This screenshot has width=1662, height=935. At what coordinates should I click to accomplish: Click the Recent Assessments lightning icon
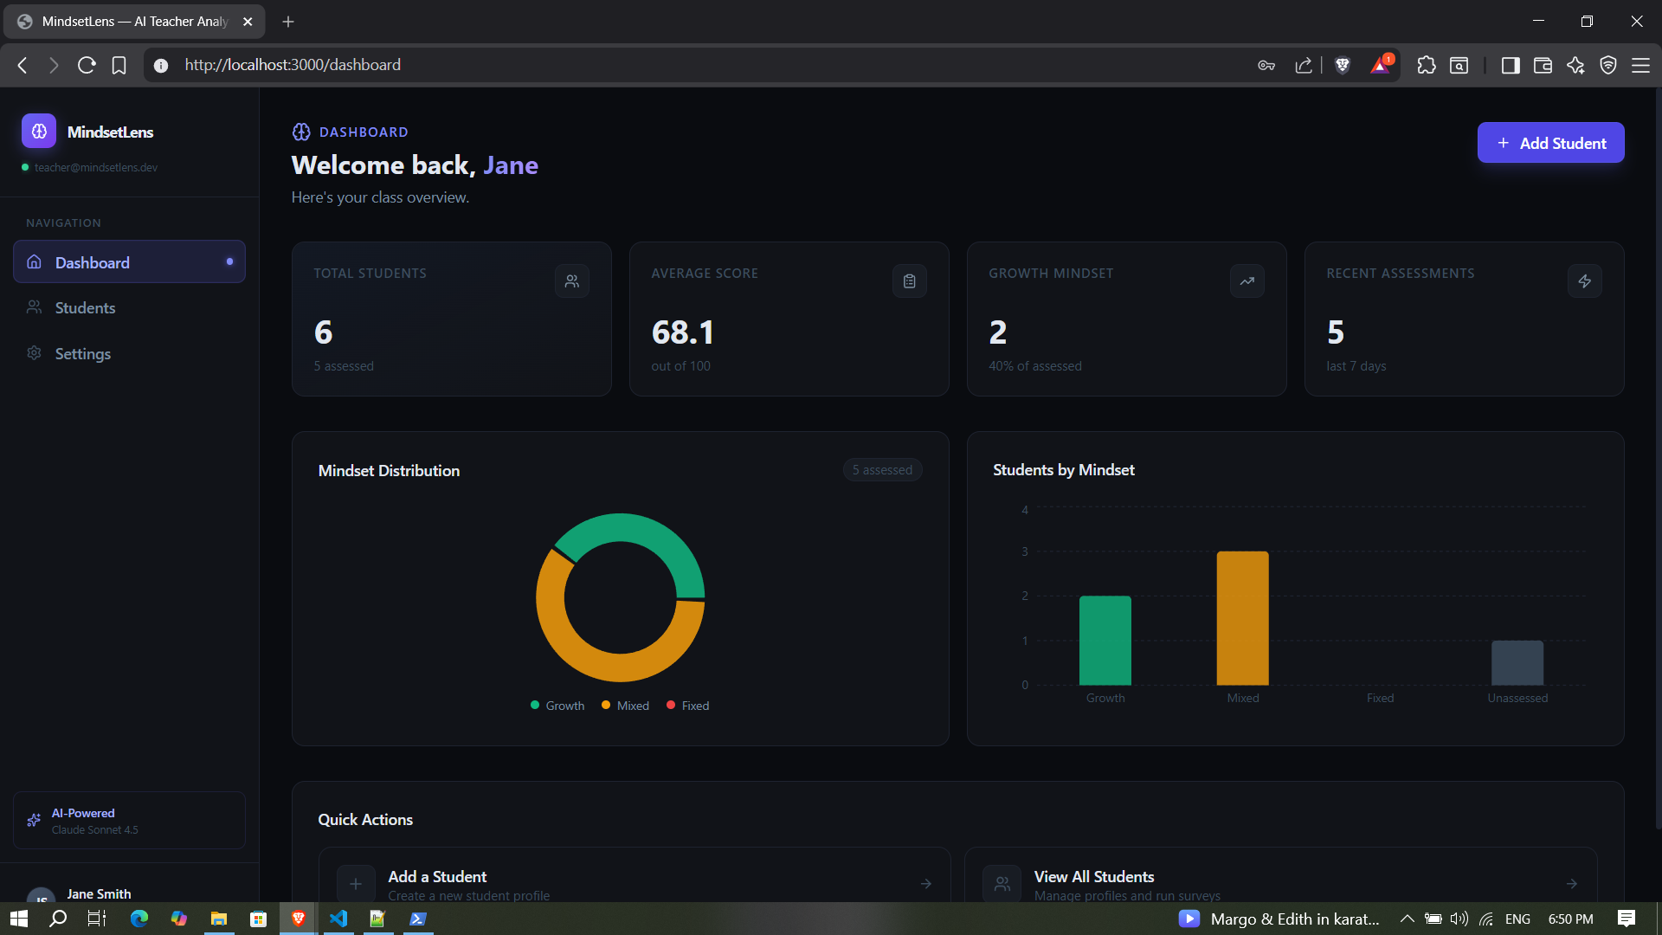tap(1584, 281)
